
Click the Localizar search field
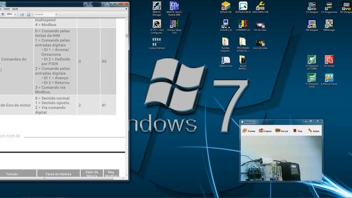coord(44,14)
